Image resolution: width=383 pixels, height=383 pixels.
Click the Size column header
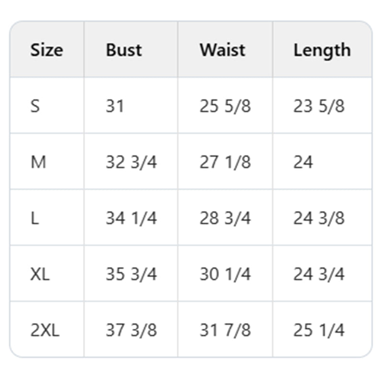(46, 50)
